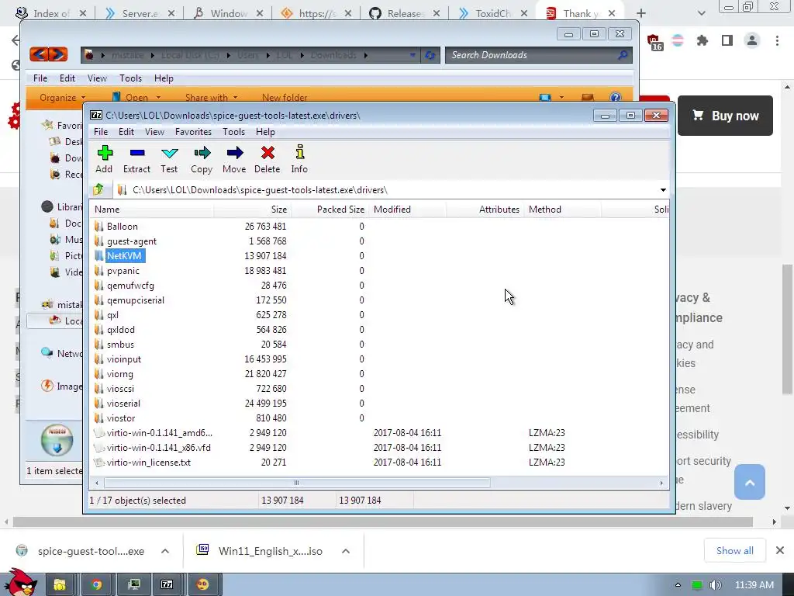Click the Explorer help question mark icon

615,97
